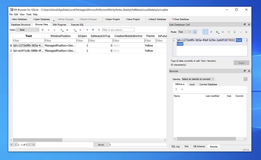Click the Go to record number field
The width and height of the screenshot is (261, 160).
pyautogui.click(x=138, y=145)
